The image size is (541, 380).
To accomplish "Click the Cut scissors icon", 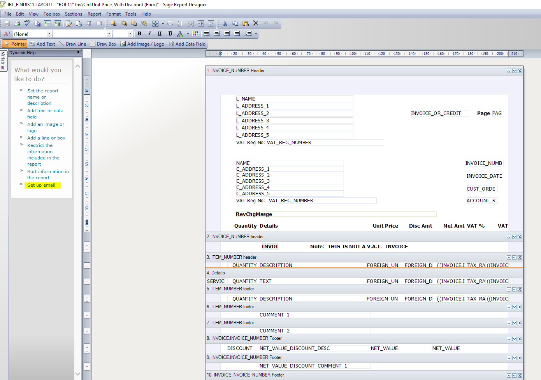I will pyautogui.click(x=225, y=23).
